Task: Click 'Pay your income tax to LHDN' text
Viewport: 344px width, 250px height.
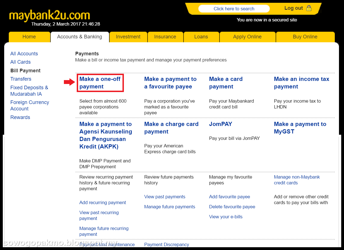Action: [297, 104]
